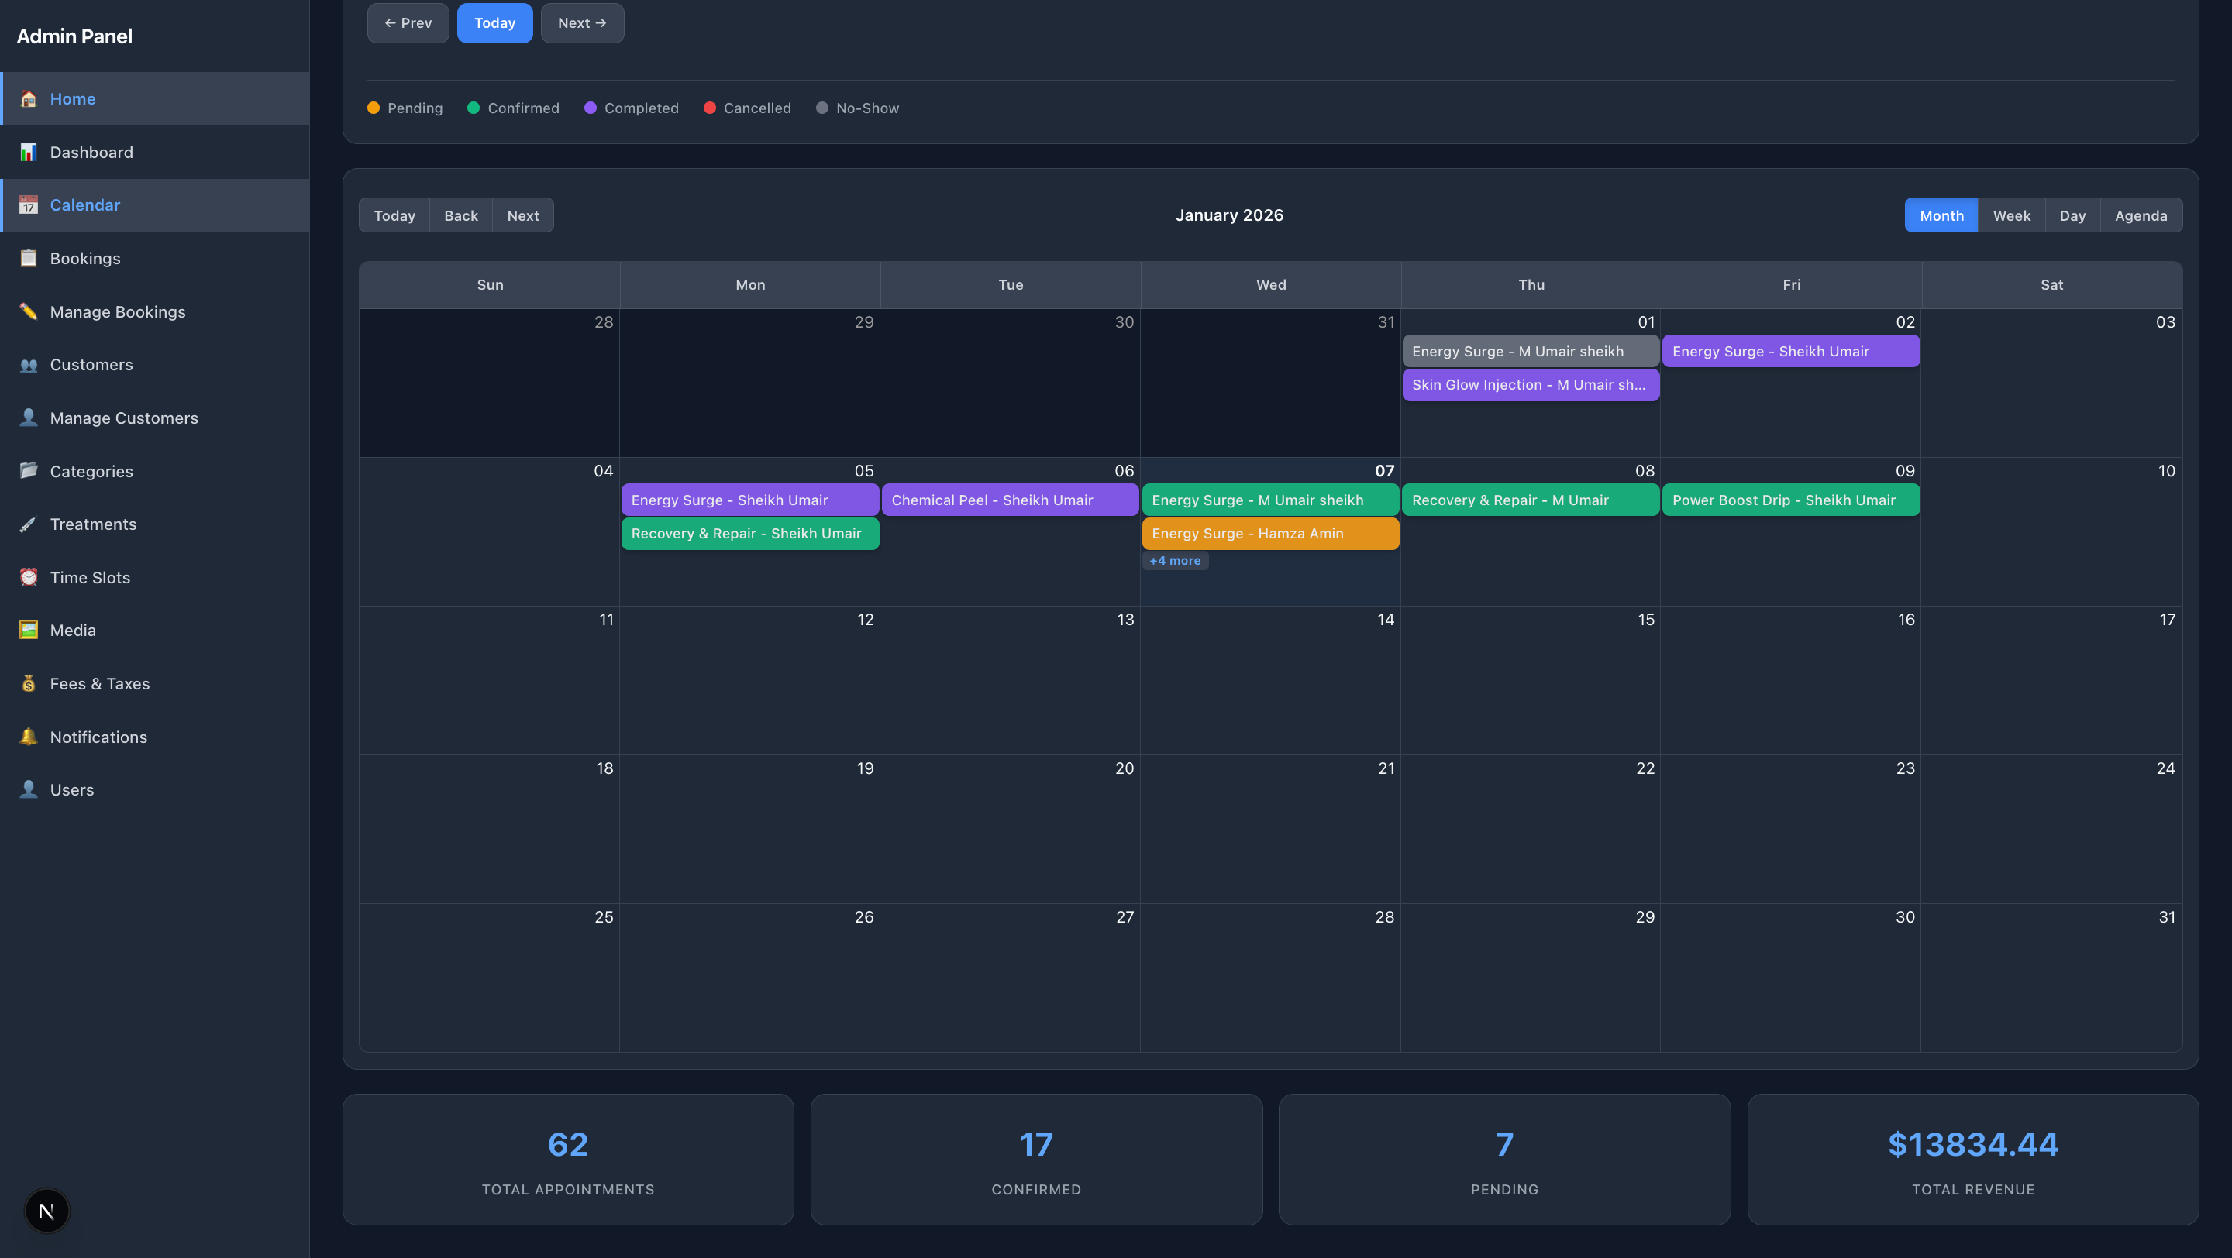Click the green Confirmed color dot
This screenshot has height=1258, width=2232.
tap(473, 108)
